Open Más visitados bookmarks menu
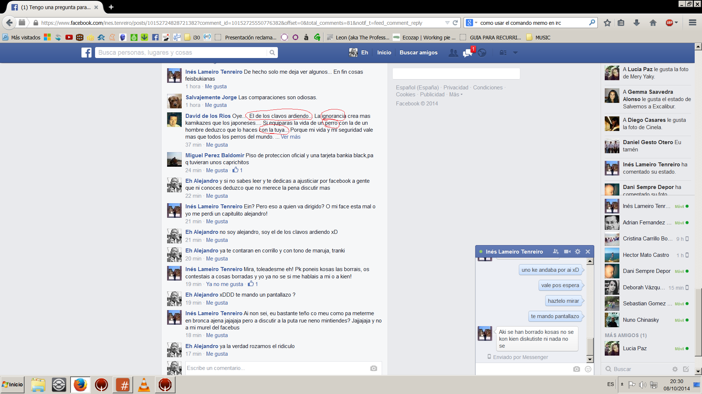The width and height of the screenshot is (702, 394). (x=21, y=37)
